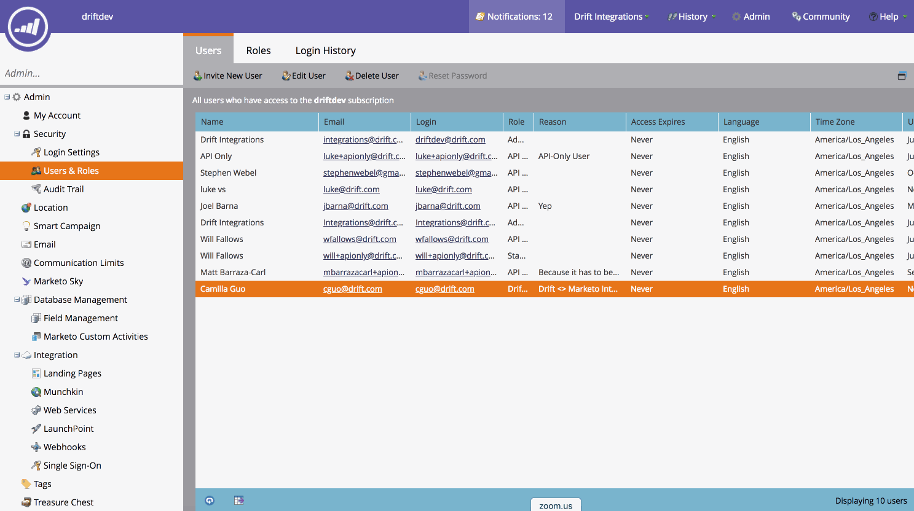Image resolution: width=914 pixels, height=511 pixels.
Task: Click the LaunchPoint rocket icon
Action: 36,429
